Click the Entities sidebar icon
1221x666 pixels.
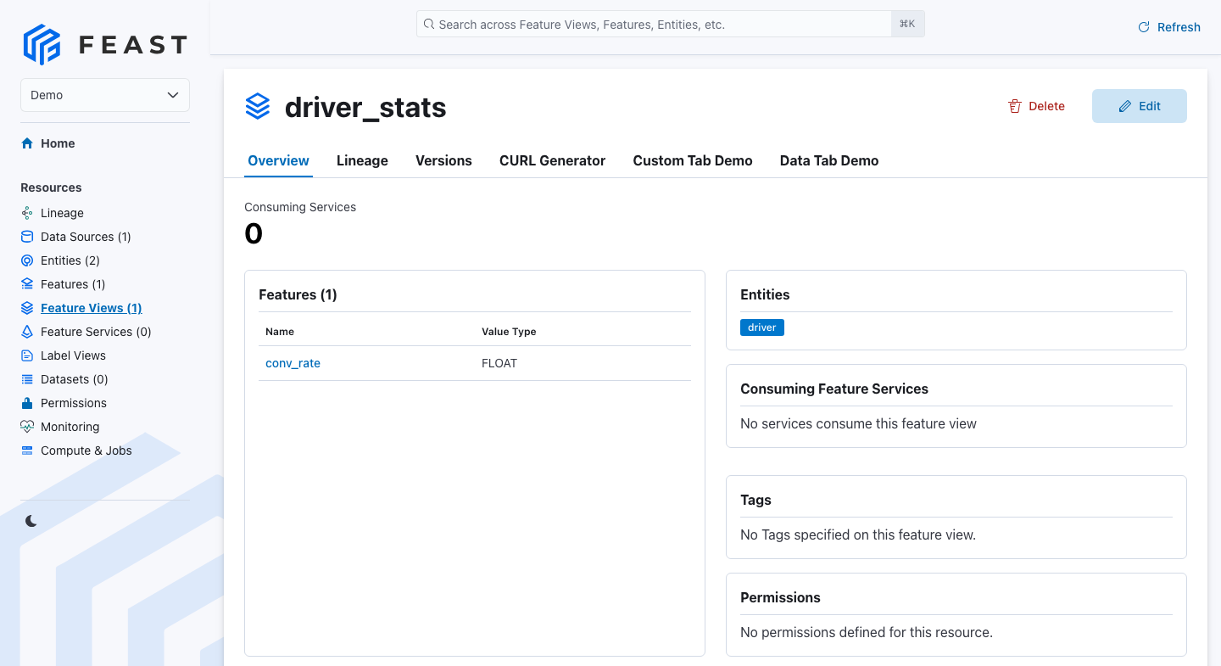pyautogui.click(x=27, y=260)
